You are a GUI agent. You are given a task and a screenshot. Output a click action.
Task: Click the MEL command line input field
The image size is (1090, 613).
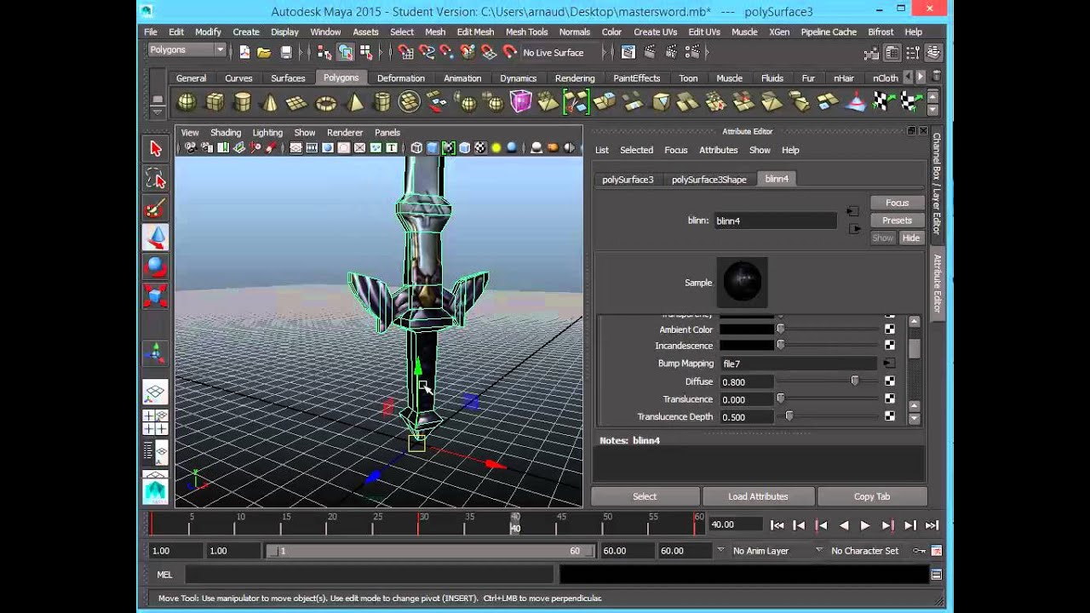369,575
